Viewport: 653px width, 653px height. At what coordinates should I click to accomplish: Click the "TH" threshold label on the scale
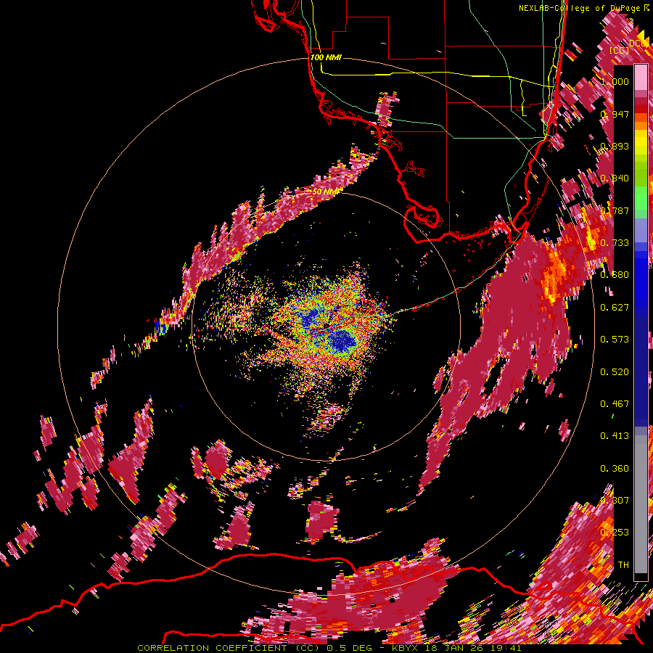tap(623, 565)
